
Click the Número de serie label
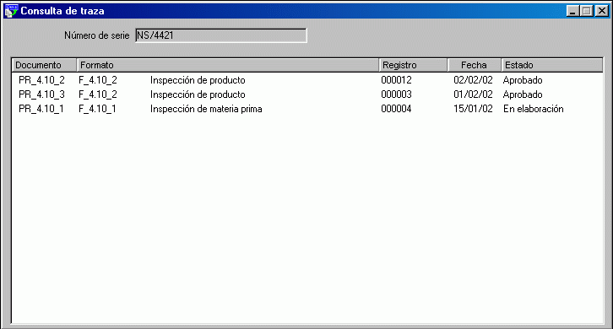tap(96, 35)
